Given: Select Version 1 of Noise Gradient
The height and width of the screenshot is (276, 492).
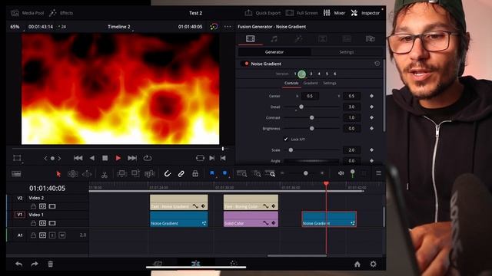Looking at the screenshot, I should click(x=295, y=74).
